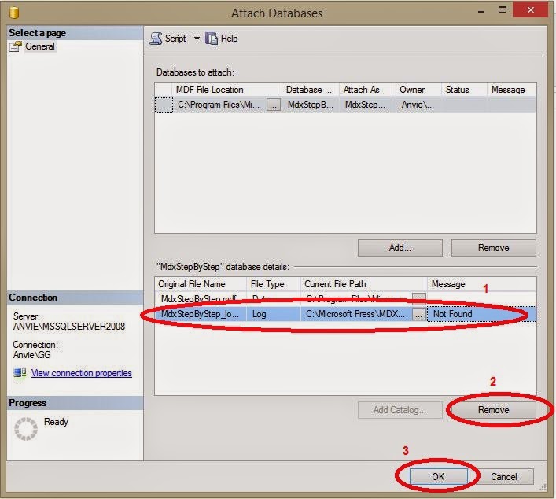556x499 pixels.
Task: Click the Add... button
Action: pyautogui.click(x=400, y=247)
